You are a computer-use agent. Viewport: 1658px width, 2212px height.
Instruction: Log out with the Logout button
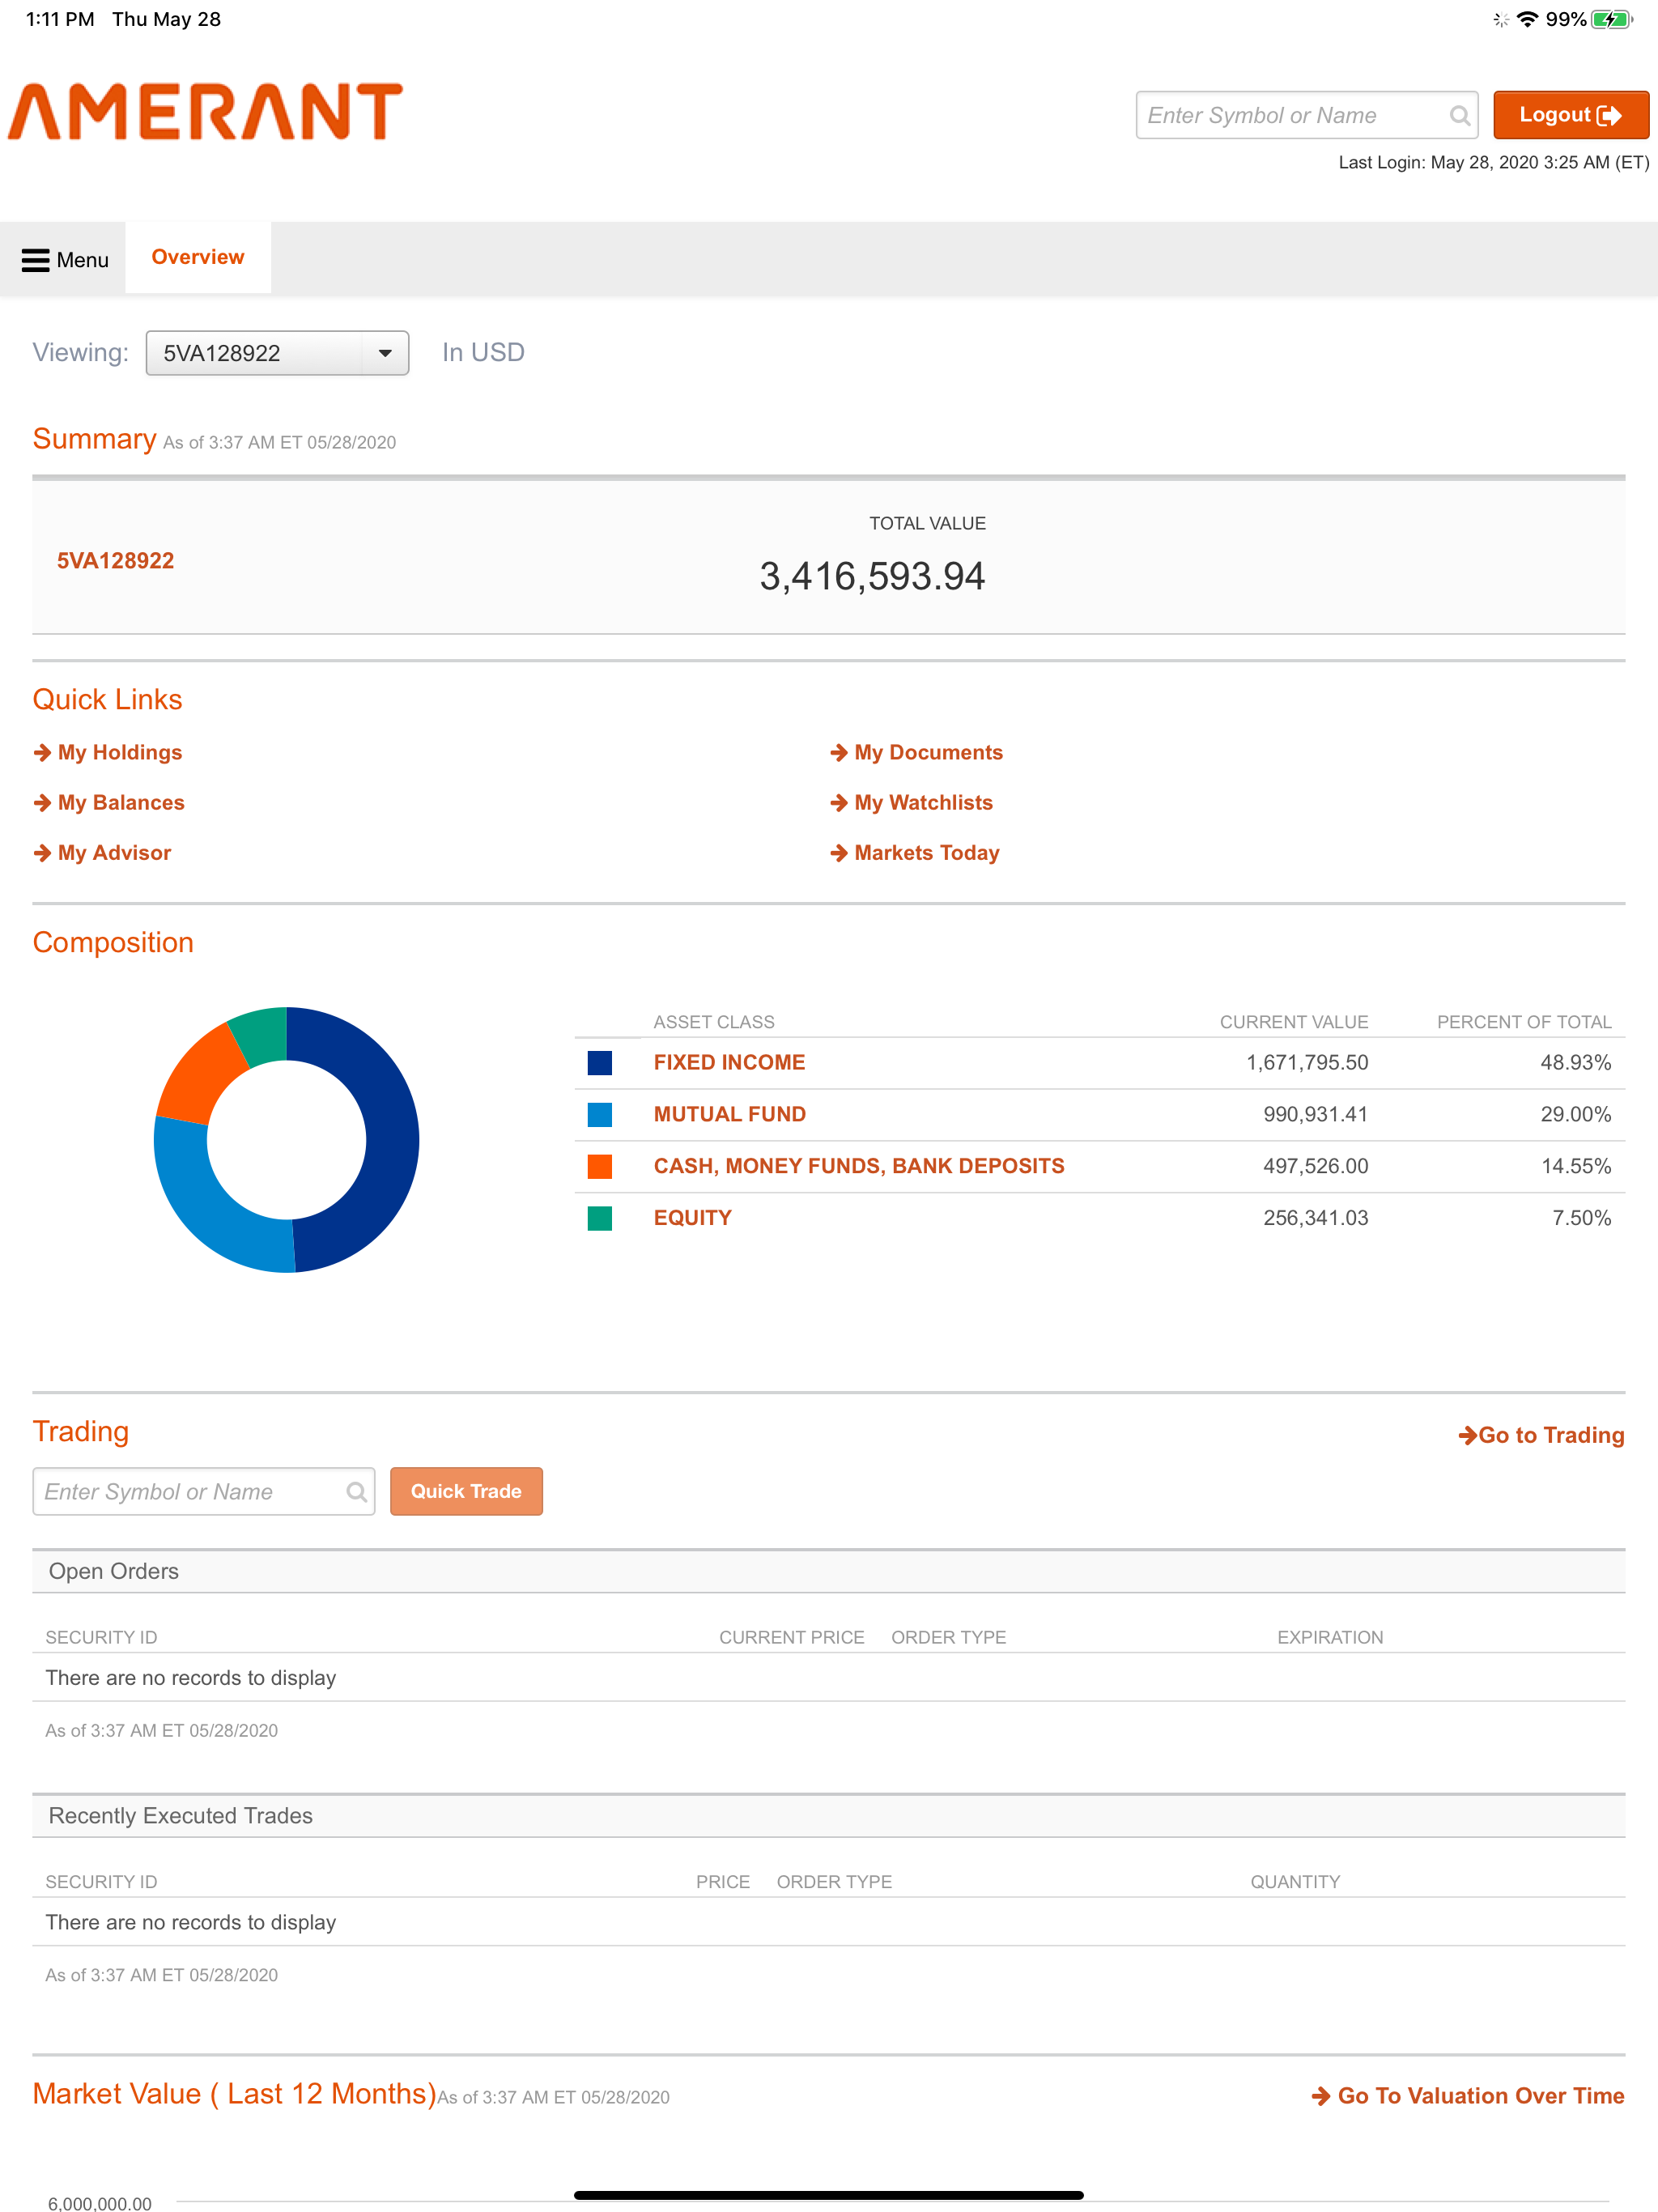1570,115
